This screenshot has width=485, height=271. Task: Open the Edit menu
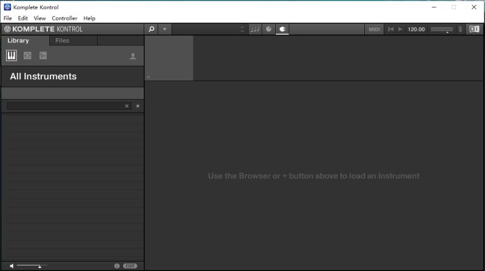[22, 18]
